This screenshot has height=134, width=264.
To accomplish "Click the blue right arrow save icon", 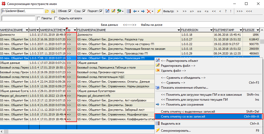I will [x=143, y=11].
